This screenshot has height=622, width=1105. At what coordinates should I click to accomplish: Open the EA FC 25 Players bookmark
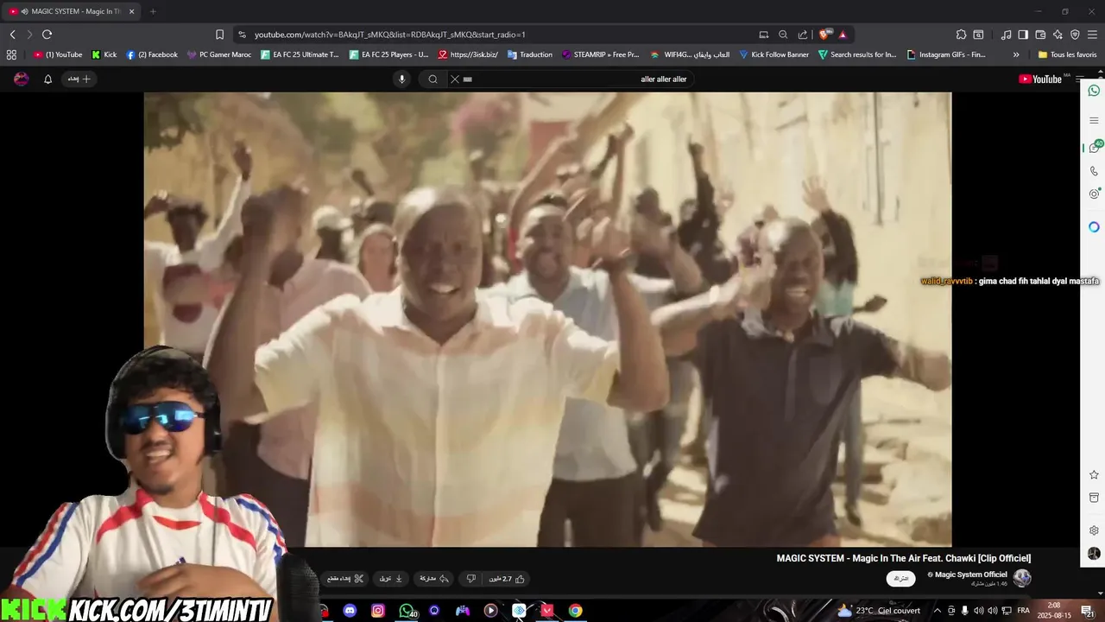[x=388, y=54]
